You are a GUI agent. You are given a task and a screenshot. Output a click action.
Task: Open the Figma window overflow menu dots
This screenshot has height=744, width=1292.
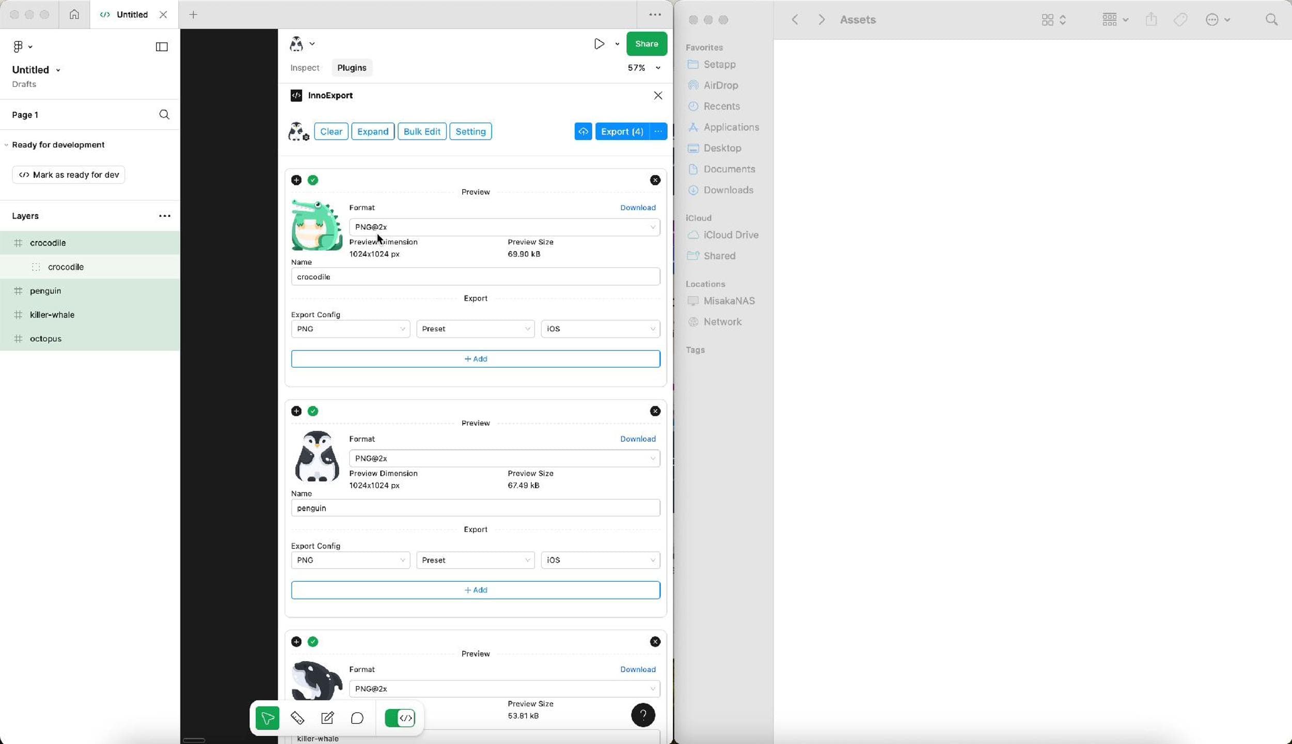coord(655,14)
